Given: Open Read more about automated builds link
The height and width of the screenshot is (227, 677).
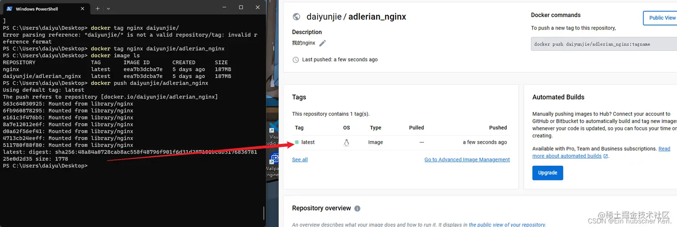Looking at the screenshot, I should click(x=601, y=152).
